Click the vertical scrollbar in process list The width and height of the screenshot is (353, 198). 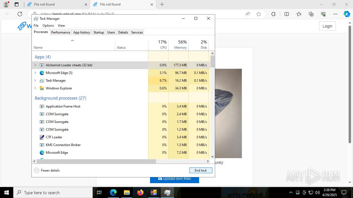pyautogui.click(x=212, y=105)
